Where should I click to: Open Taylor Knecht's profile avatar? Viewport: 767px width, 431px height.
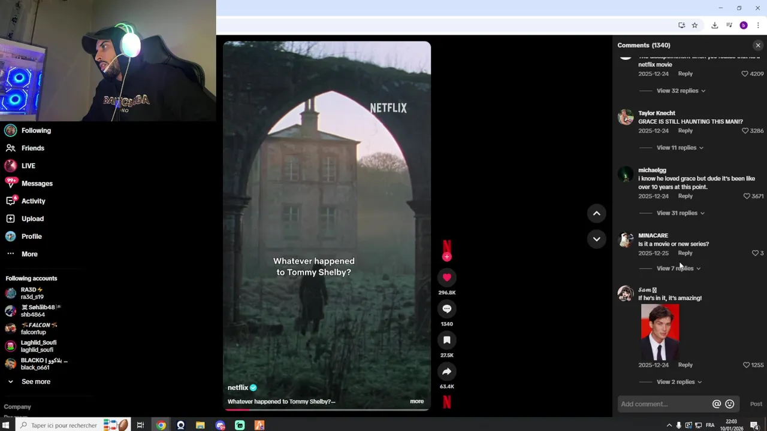(626, 117)
